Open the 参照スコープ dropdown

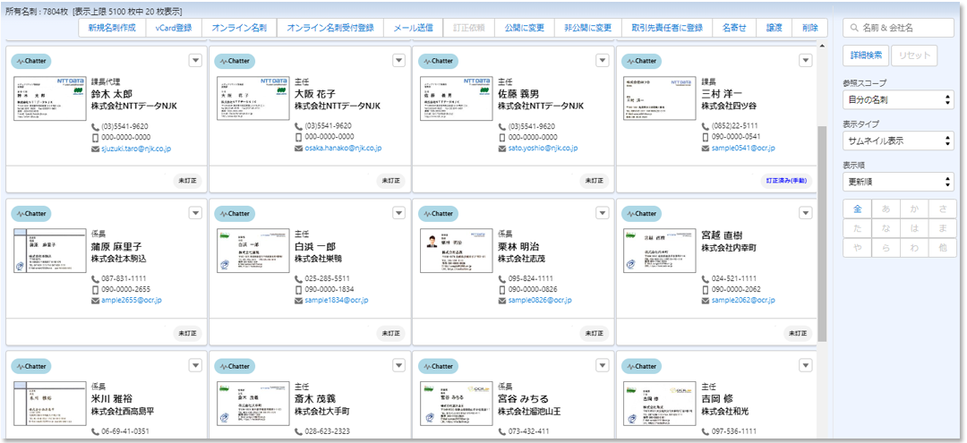click(x=898, y=100)
